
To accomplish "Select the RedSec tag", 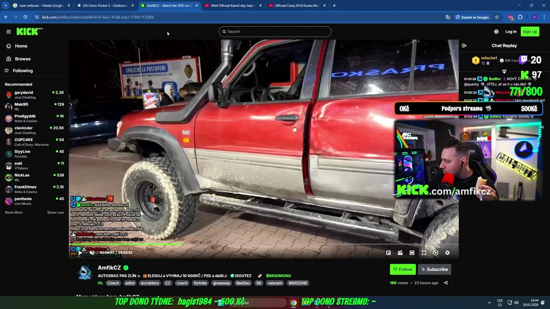I will tap(243, 283).
